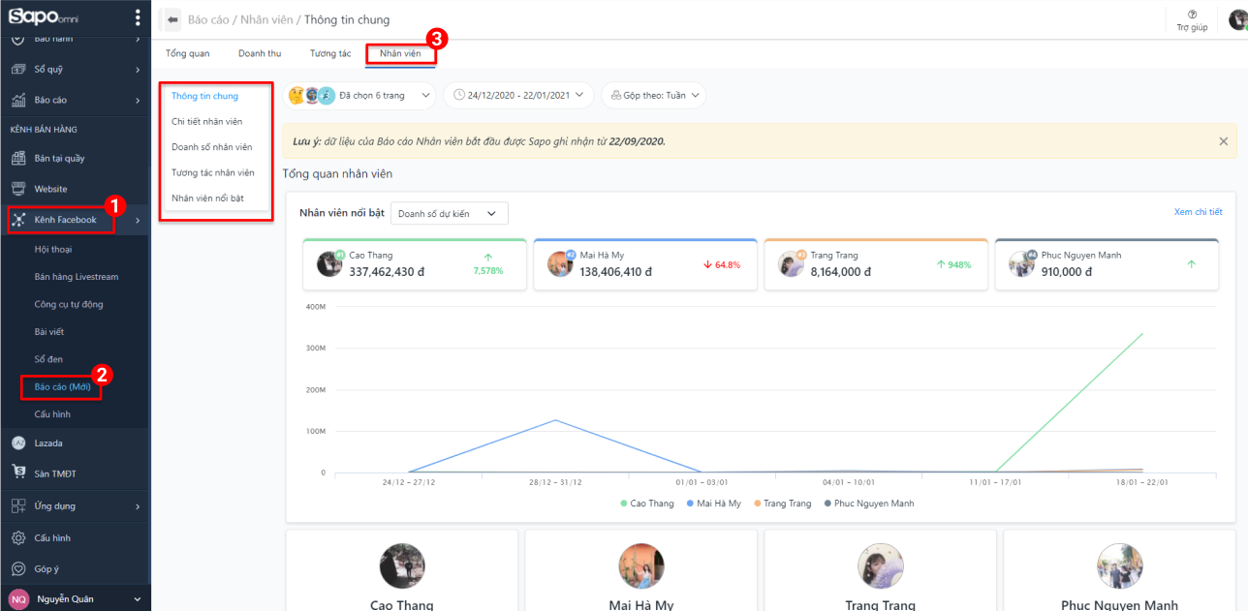Select Doanh số nhân viên submenu item
This screenshot has height=611, width=1248.
[x=211, y=147]
